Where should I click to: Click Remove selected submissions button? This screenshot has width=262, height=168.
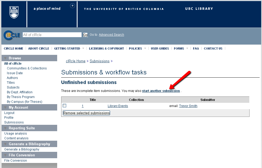(86, 113)
